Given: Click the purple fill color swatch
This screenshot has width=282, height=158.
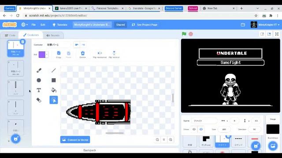Looking at the screenshot, I should [42, 54].
